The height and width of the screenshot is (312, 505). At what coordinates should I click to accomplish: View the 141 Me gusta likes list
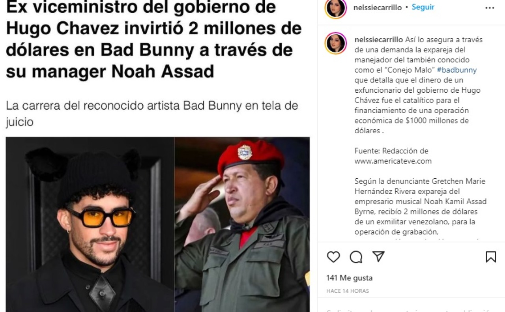pyautogui.click(x=349, y=278)
